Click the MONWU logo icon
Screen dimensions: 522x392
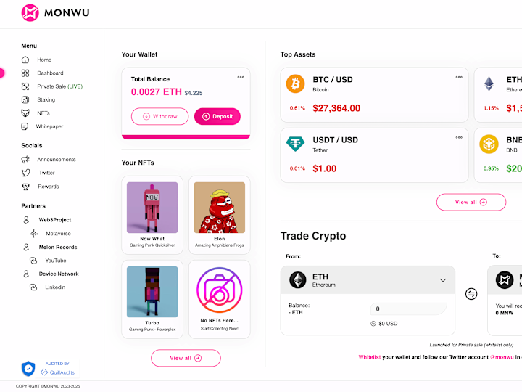pos(30,12)
